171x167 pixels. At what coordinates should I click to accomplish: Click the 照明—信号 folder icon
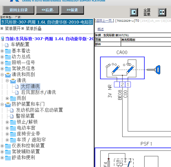click(x=8, y=63)
